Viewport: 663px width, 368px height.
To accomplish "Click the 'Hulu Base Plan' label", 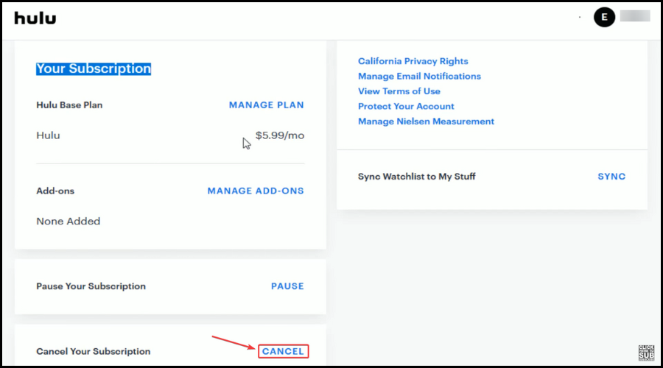I will click(69, 105).
